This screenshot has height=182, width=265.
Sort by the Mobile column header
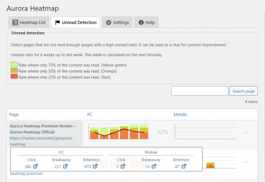tap(180, 115)
